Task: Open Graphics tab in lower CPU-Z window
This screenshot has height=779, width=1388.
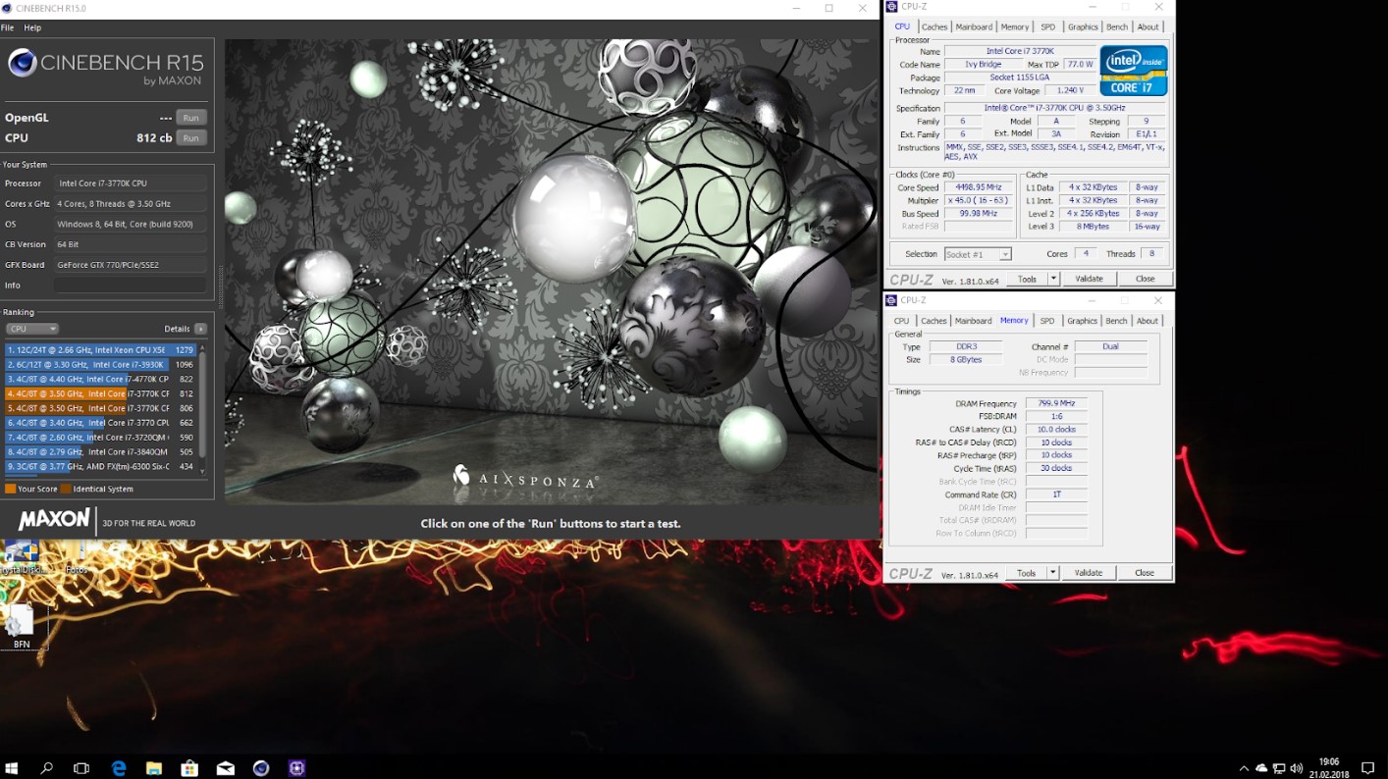Action: (1082, 321)
